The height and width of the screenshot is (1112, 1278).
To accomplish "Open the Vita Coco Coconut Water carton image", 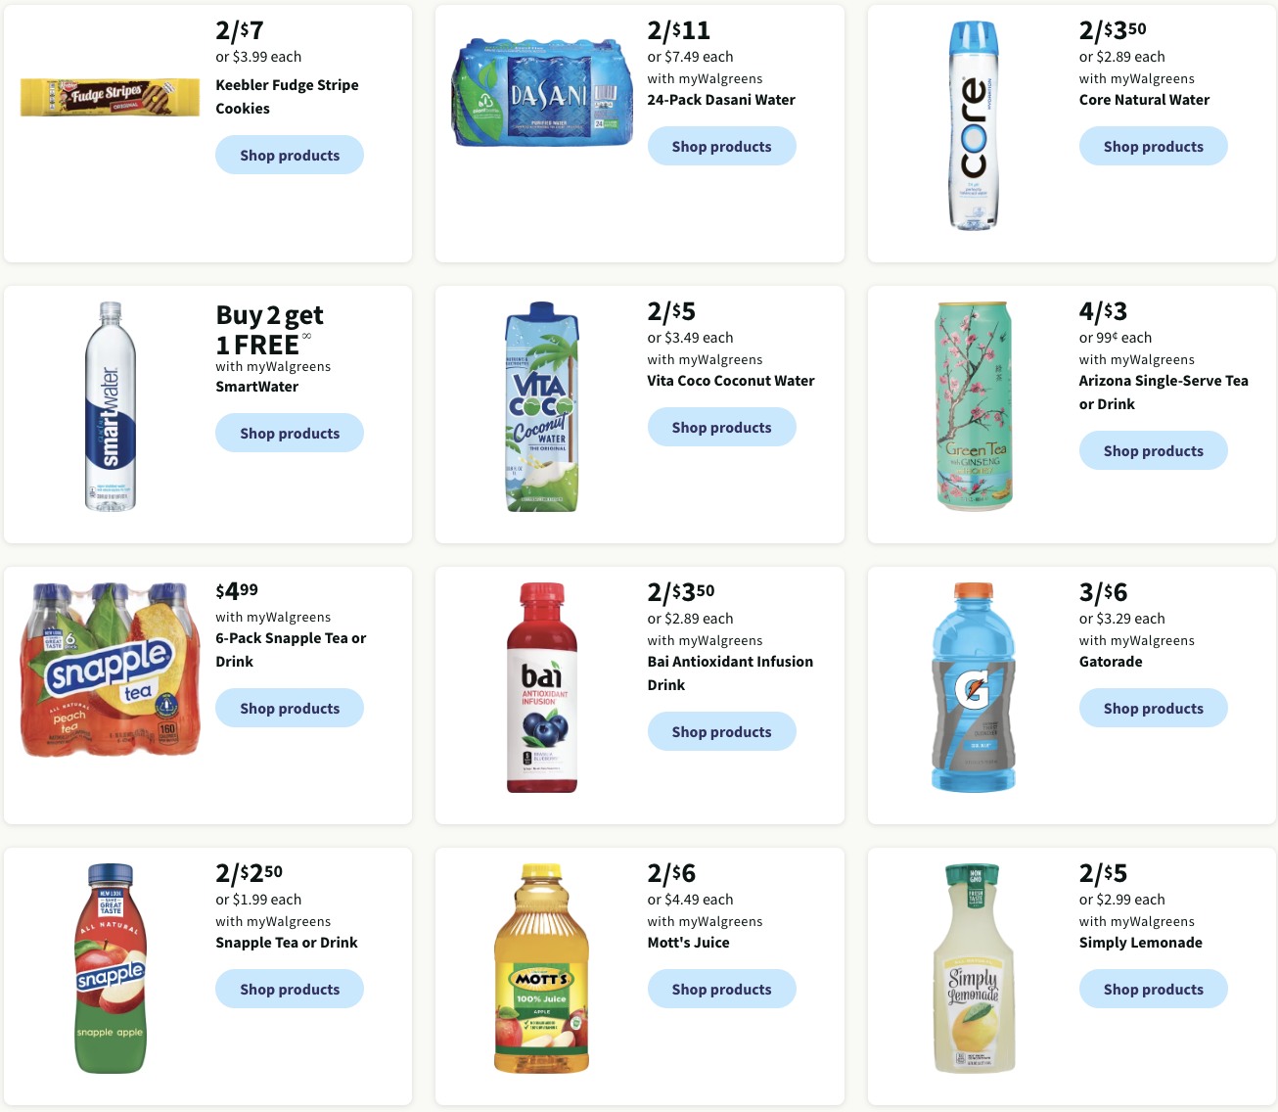I will [x=542, y=406].
